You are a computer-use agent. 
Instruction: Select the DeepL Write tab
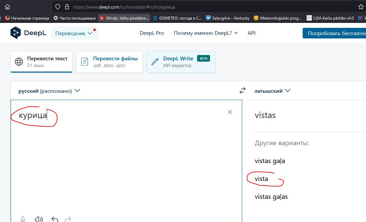[181, 62]
